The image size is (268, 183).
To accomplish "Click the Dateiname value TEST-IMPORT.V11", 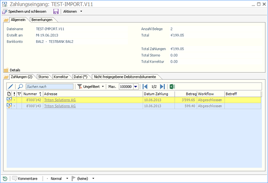I will (x=50, y=29).
